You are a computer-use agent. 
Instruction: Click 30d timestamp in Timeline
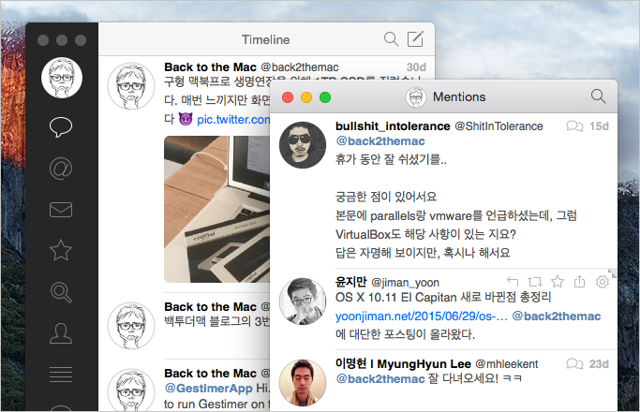point(416,66)
